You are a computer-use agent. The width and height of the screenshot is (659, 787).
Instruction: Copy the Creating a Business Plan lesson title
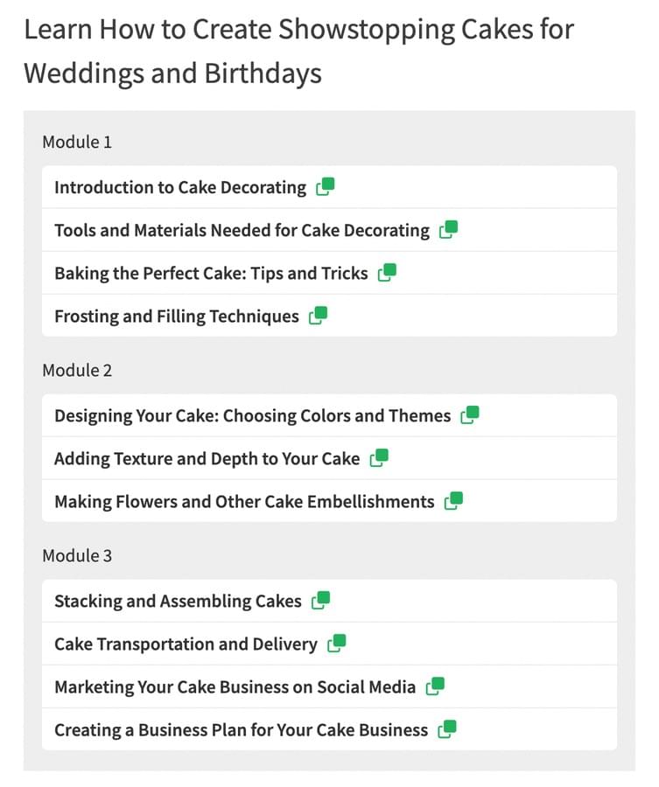click(447, 729)
